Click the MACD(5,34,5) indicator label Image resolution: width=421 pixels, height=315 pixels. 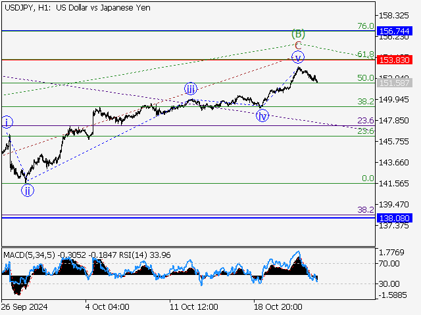29,255
